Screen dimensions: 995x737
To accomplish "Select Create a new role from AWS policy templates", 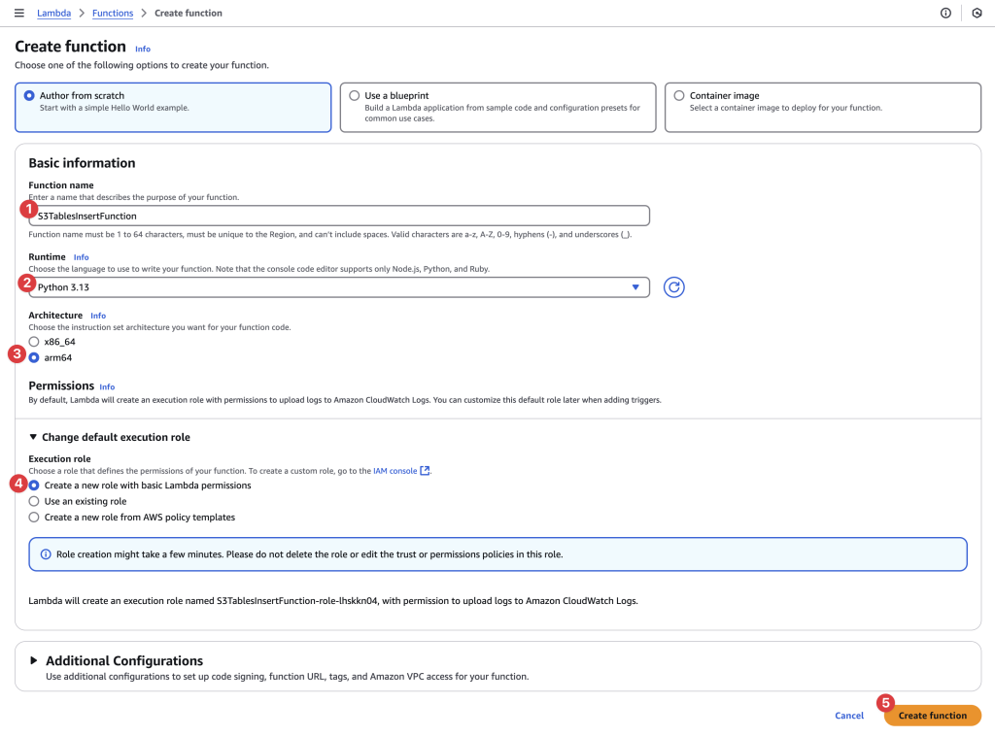I will [34, 518].
